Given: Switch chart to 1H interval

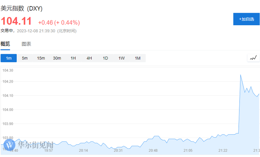Looking at the screenshot, I should (x=73, y=58).
